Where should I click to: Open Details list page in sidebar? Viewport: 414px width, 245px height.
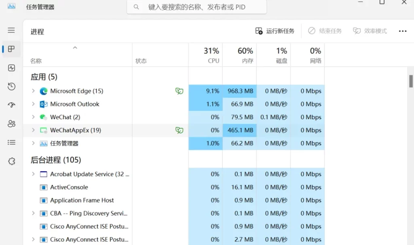pyautogui.click(x=11, y=142)
